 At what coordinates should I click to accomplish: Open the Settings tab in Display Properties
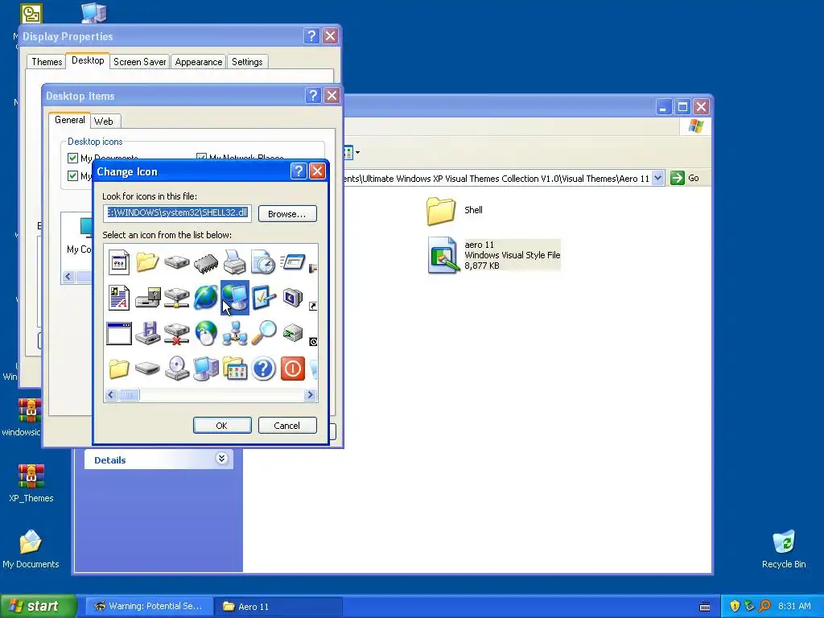pyautogui.click(x=247, y=61)
